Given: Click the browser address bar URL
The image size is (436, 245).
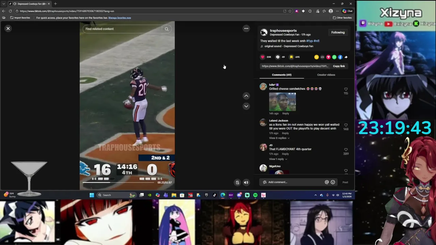Looking at the screenshot, I should coord(67,11).
